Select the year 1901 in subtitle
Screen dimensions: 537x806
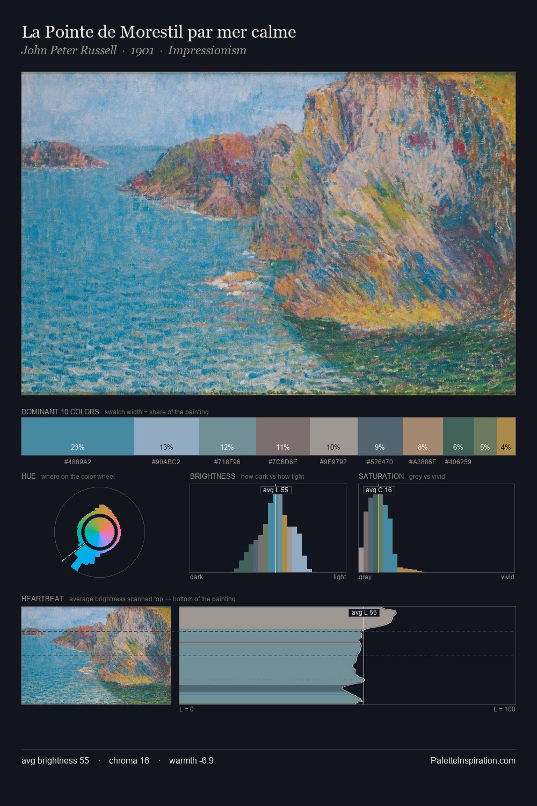point(142,51)
